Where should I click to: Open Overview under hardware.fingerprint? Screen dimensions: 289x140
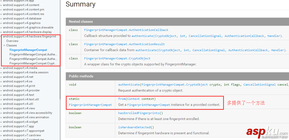[x=12, y=41]
